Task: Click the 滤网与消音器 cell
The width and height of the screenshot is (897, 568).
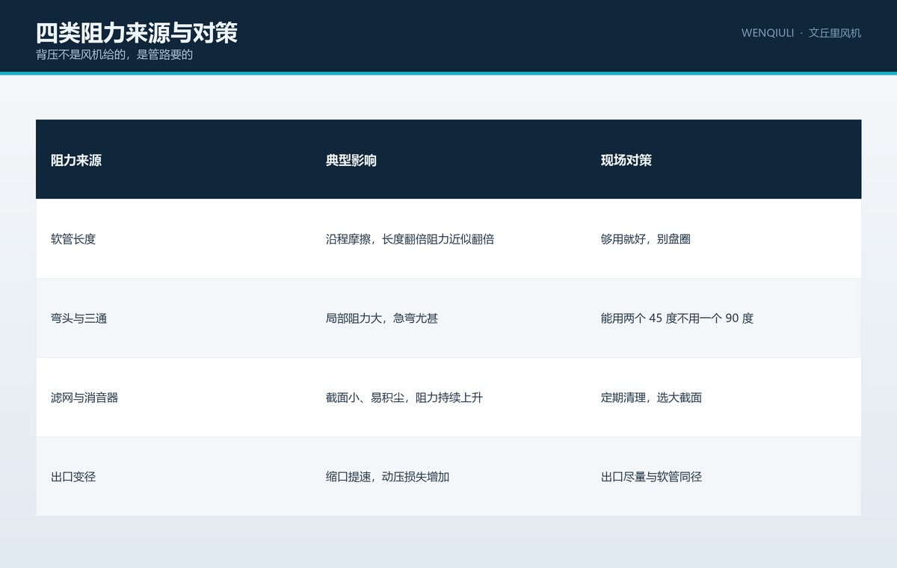Action: 173,398
